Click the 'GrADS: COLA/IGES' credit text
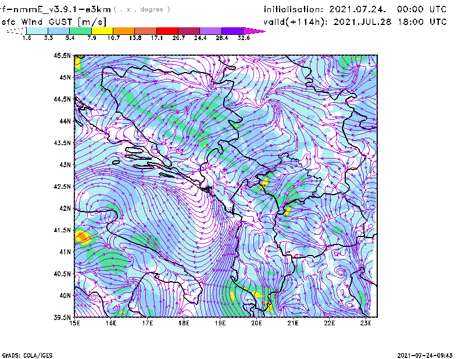 (27, 356)
